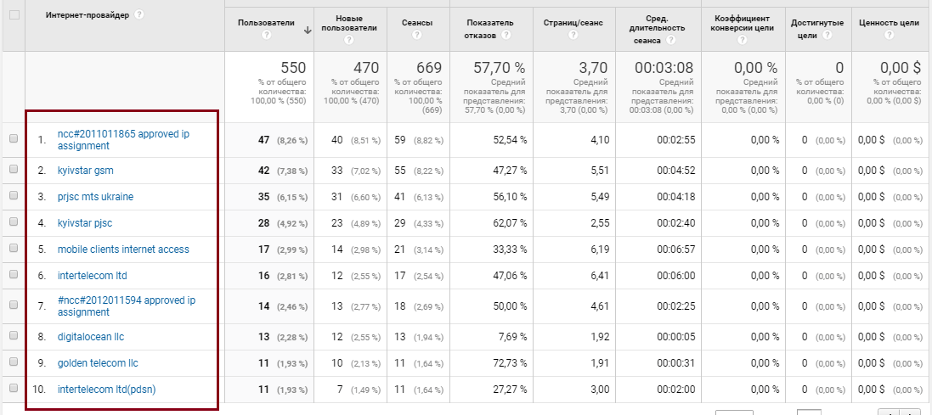Viewport: 932px width, 415px height.
Task: Click help icon under Пользователи column
Action: point(266,35)
